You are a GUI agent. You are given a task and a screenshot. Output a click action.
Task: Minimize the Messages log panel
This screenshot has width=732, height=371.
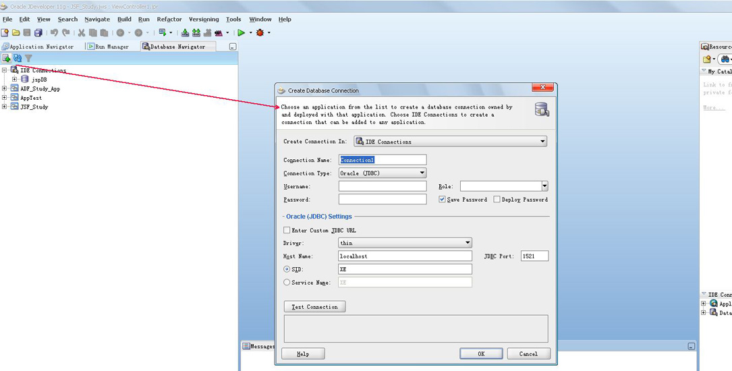point(691,346)
